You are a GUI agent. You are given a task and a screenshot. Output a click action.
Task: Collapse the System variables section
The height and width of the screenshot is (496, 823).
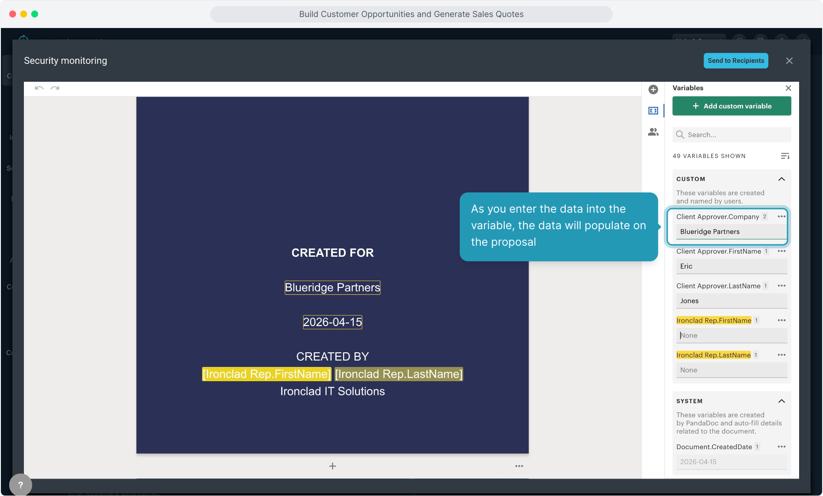pyautogui.click(x=781, y=401)
